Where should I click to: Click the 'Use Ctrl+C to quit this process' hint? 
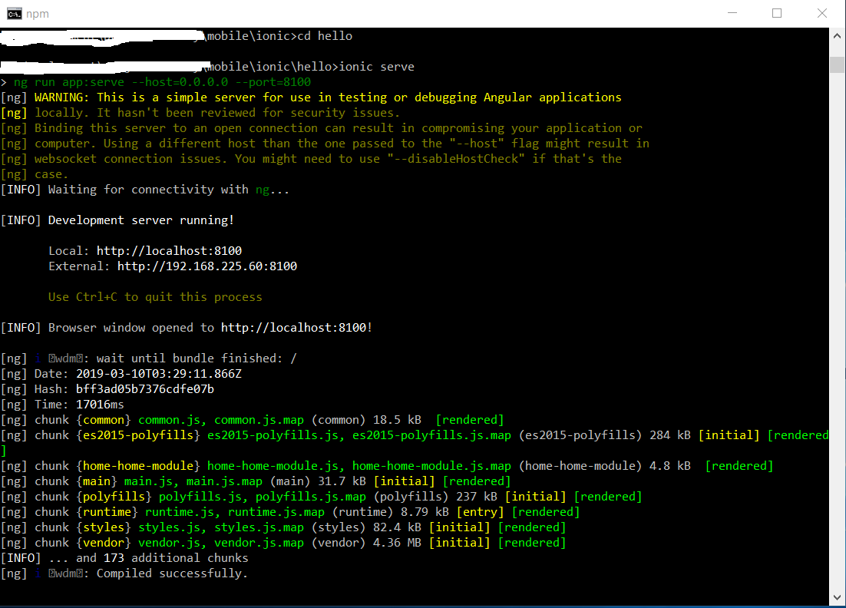[155, 297]
